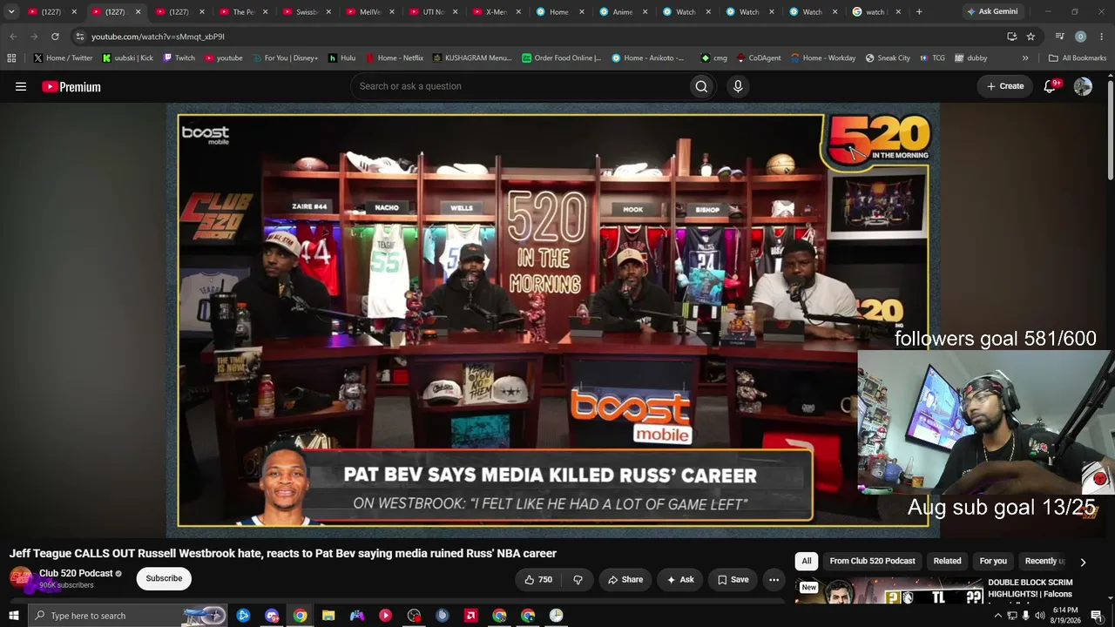Click the Chrome address bar URL
The image size is (1115, 627).
(x=158, y=37)
